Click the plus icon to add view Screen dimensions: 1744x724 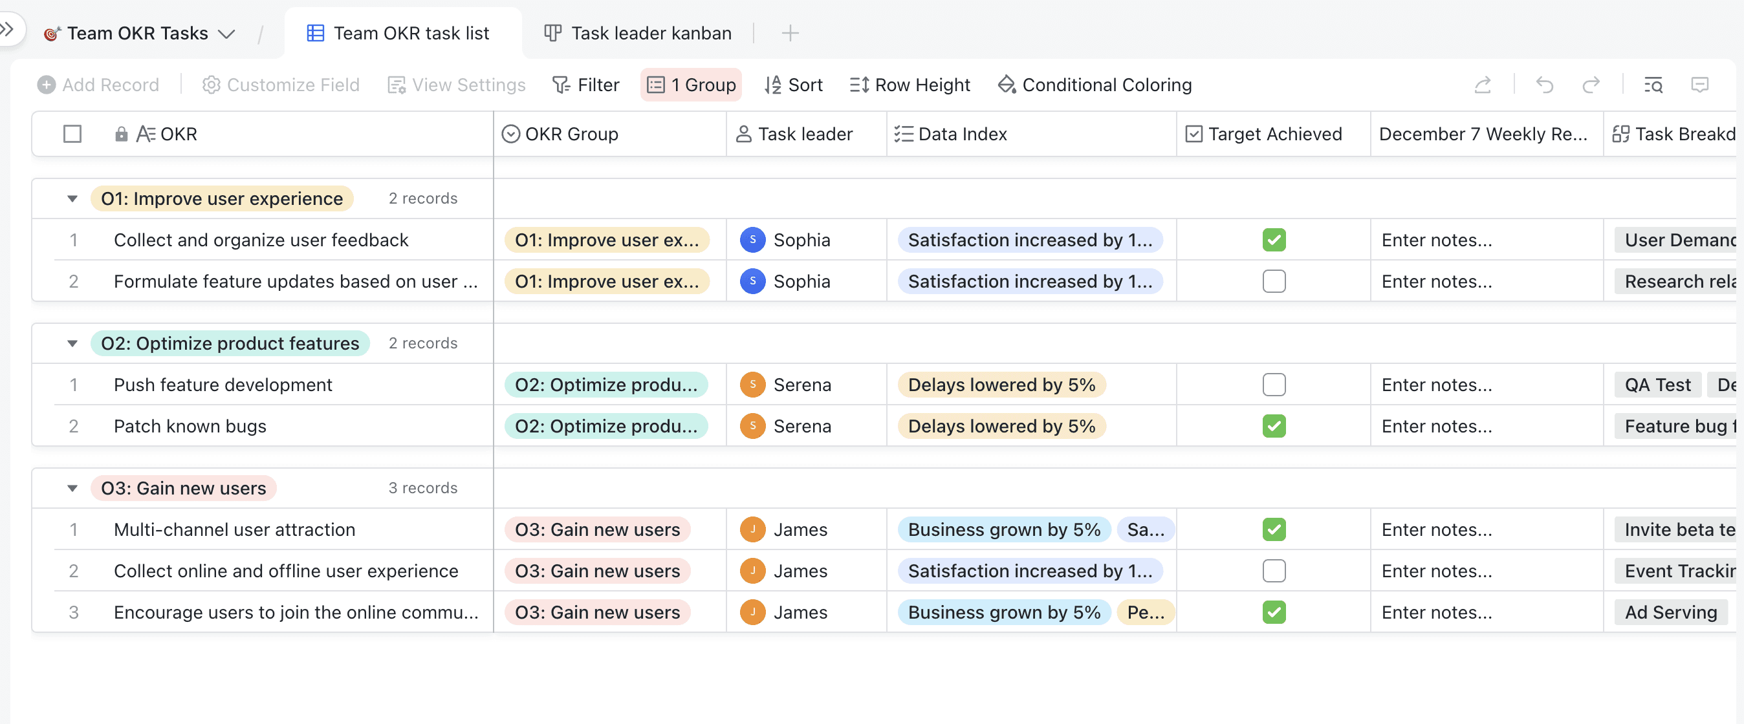[789, 33]
